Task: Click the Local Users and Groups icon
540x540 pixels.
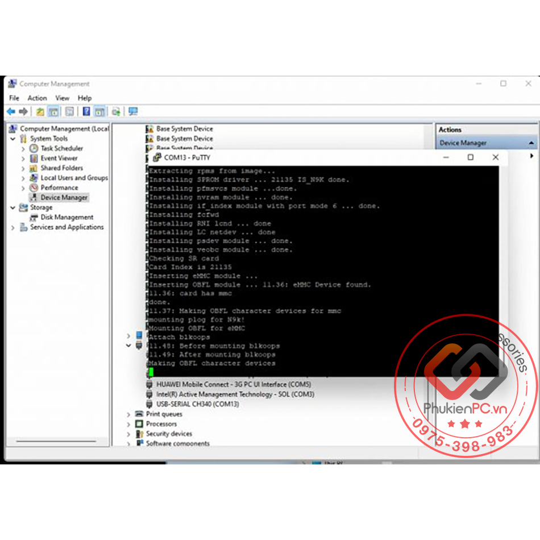Action: pyautogui.click(x=34, y=178)
